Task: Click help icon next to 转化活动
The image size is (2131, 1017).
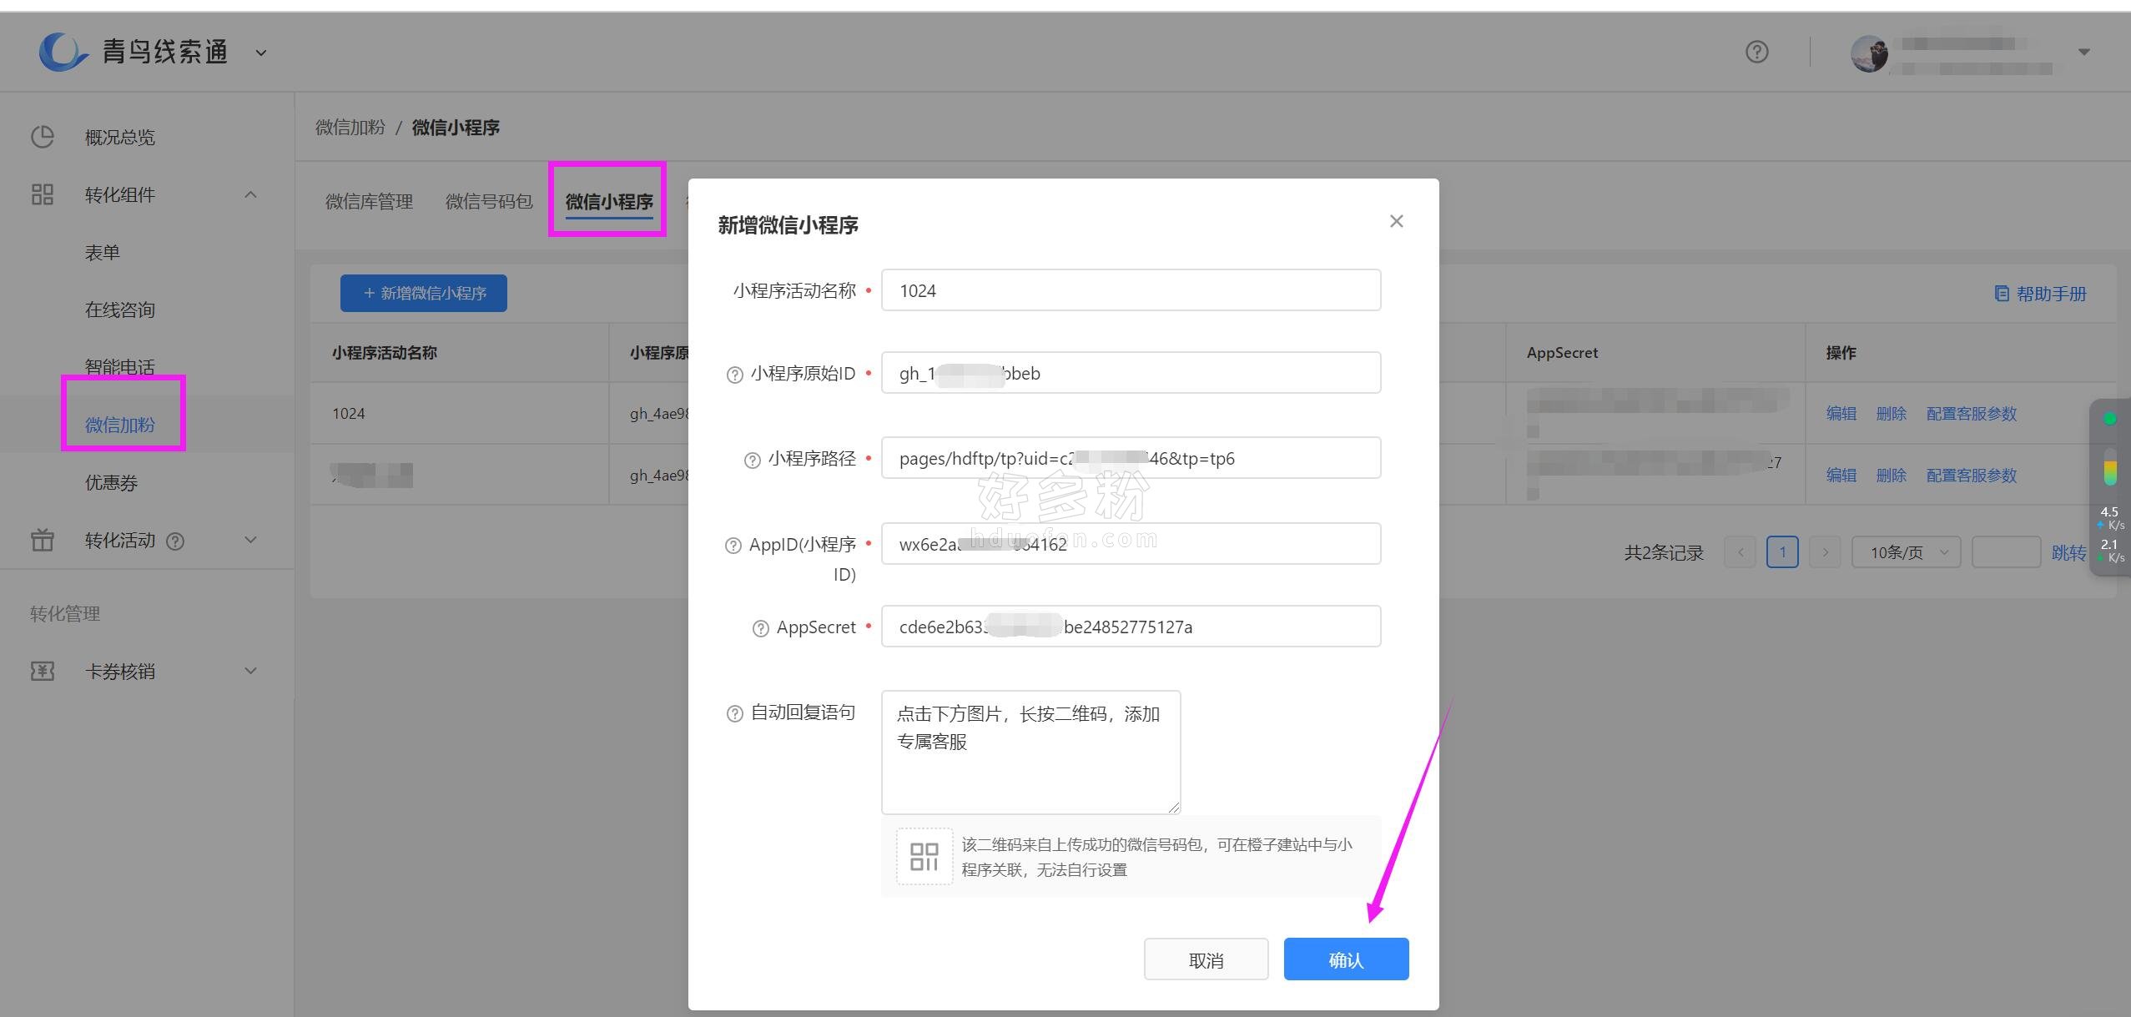Action: 175,541
